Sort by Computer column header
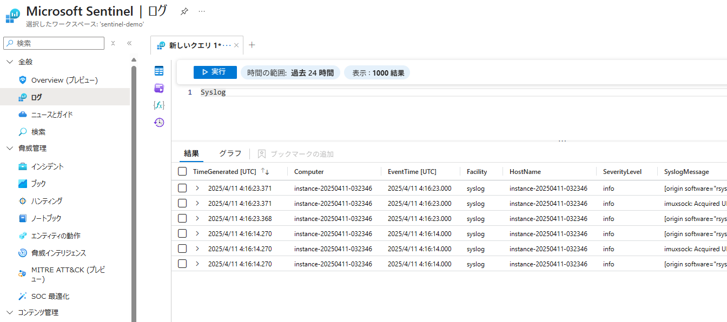This screenshot has height=322, width=727. point(309,172)
